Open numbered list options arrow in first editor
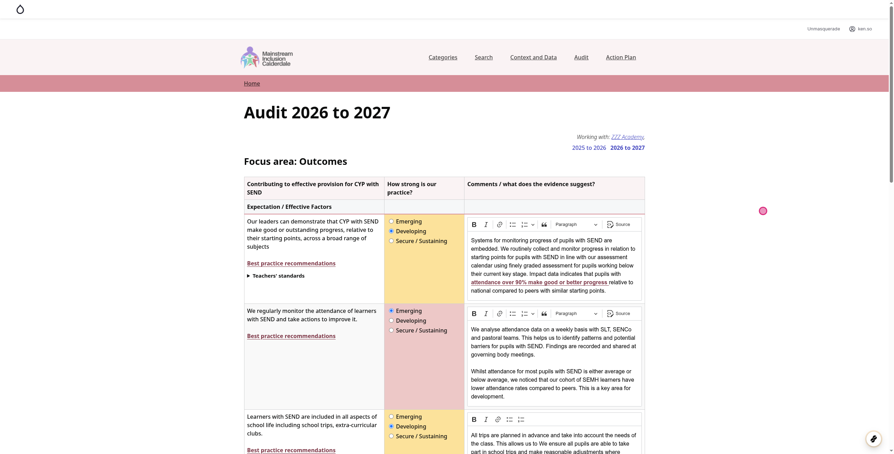 [533, 225]
